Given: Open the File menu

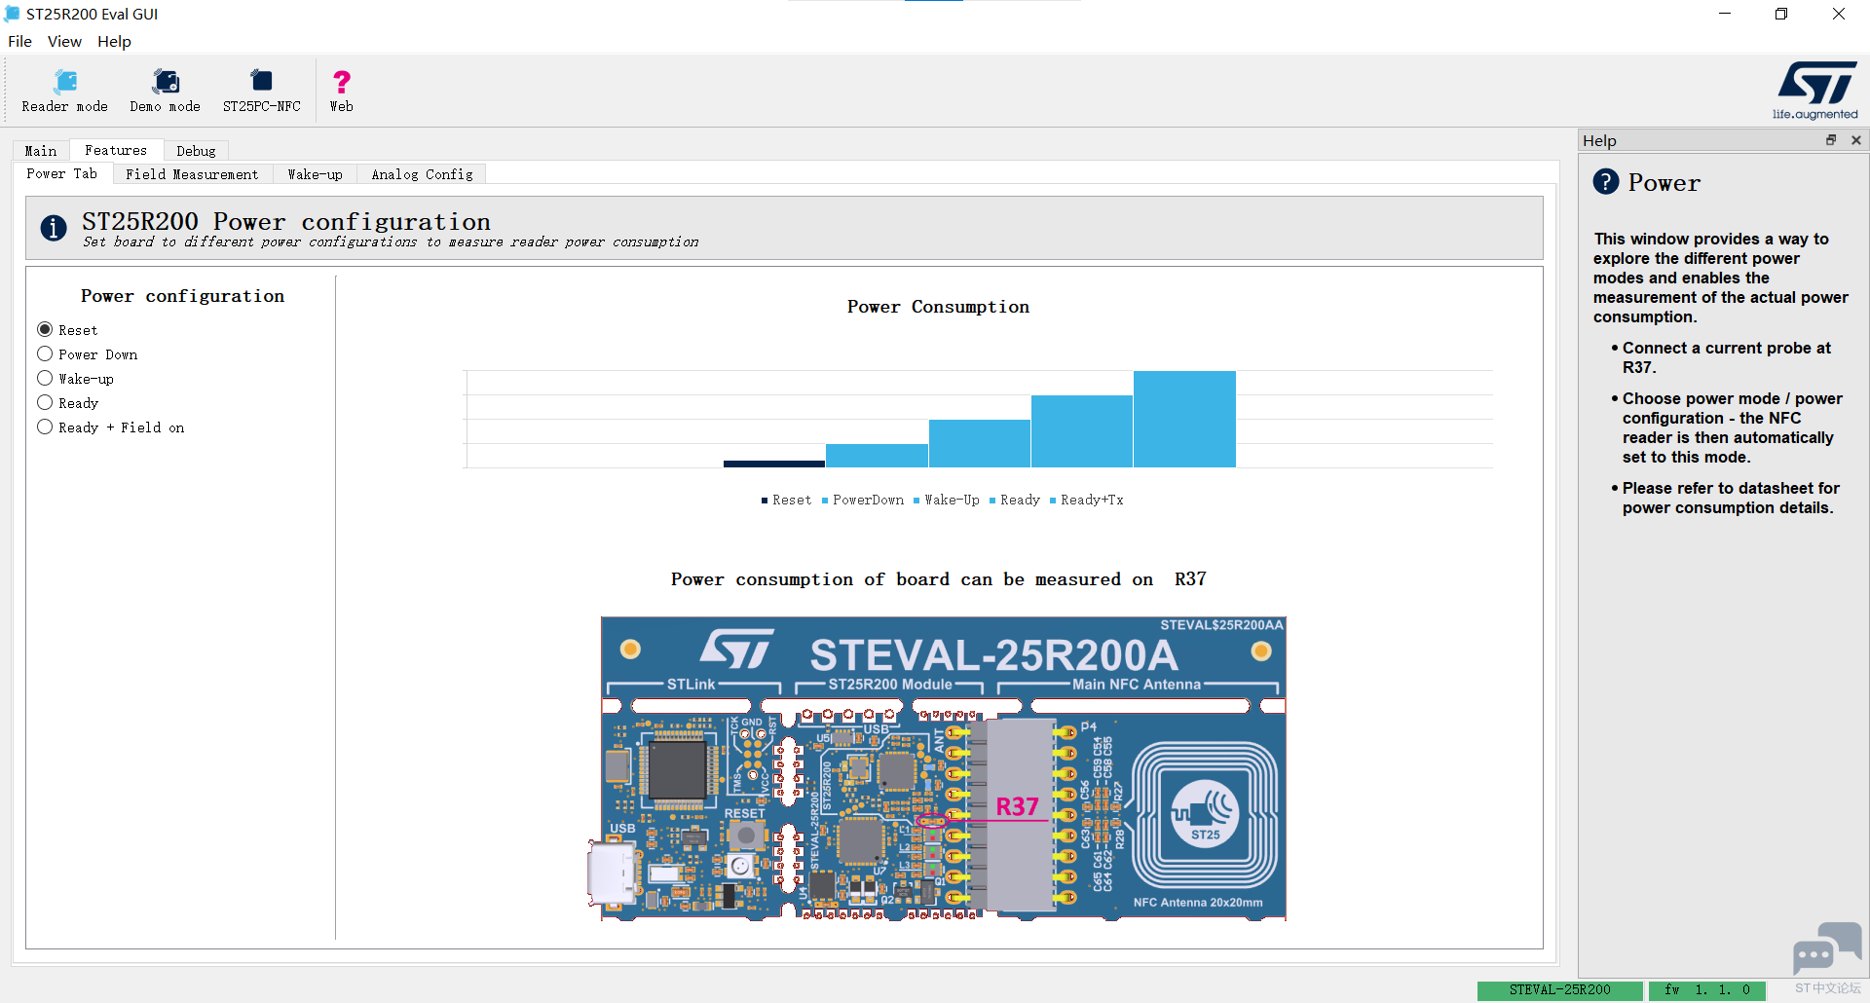Looking at the screenshot, I should (19, 42).
